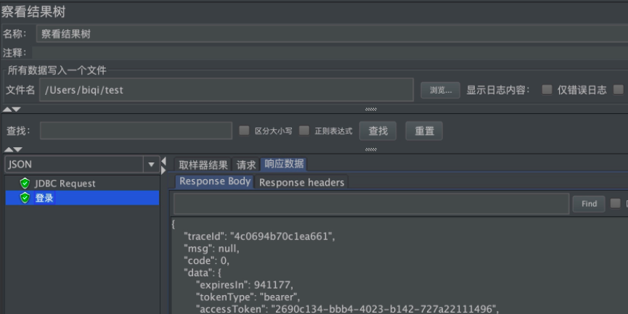Click the 显示日志内容 label

498,90
